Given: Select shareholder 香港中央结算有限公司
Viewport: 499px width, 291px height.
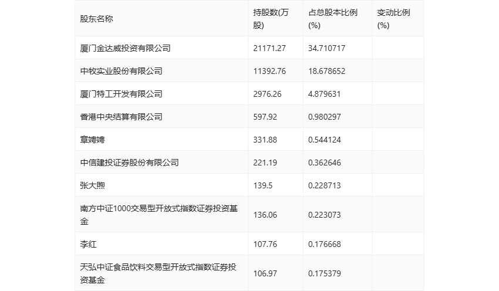Looking at the screenshot, I should [x=122, y=117].
